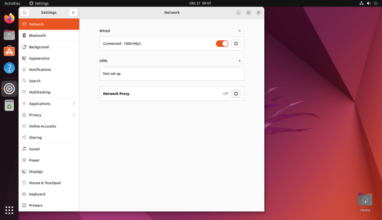Add a wired connection with plus
The width and height of the screenshot is (382, 220).
coord(239,31)
